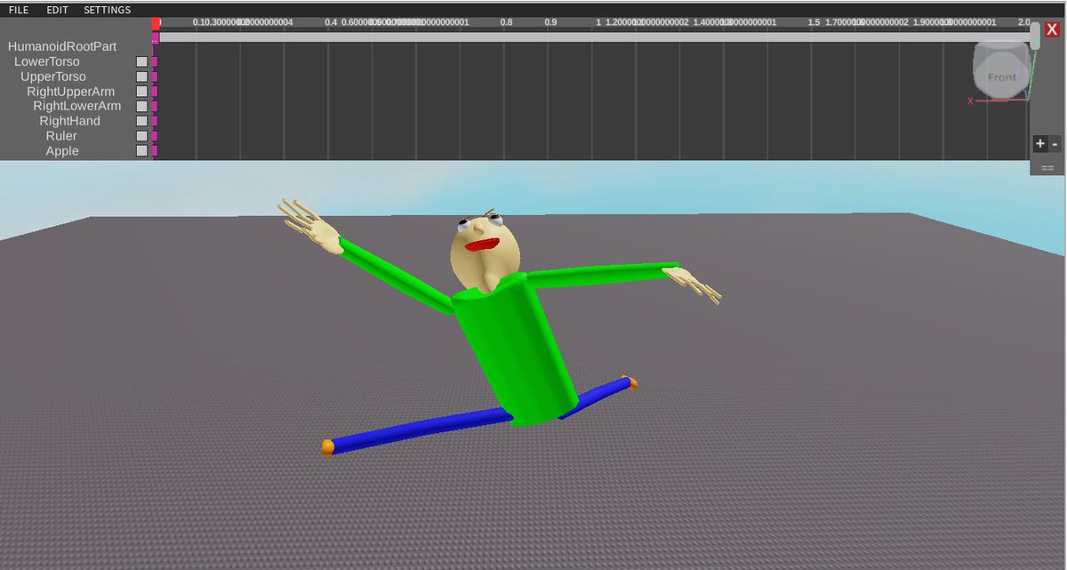This screenshot has width=1067, height=570.
Task: Click the horizontal timeline scroll bar
Action: point(595,37)
